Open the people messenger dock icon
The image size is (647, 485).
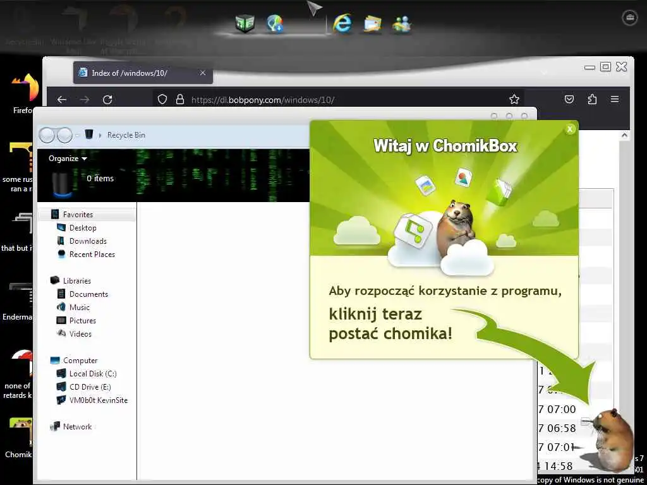click(x=401, y=23)
